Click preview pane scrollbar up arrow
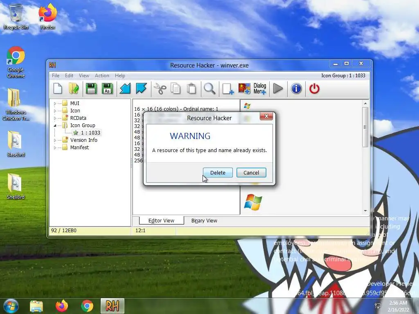The height and width of the screenshot is (314, 419). (365, 103)
